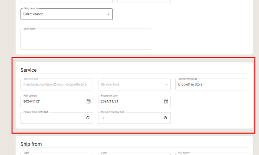This screenshot has width=259, height=155.
Task: Open Pickup Time Slot Start clock picker
Action: click(88, 118)
